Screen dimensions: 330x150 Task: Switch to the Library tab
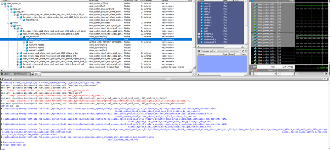[7, 74]
